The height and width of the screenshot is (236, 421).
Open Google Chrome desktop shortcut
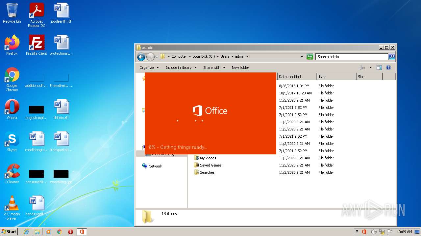[12, 80]
